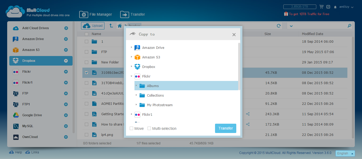Image resolution: width=362 pixels, height=159 pixels.
Task: Open the Links link
Action: click(32, 152)
